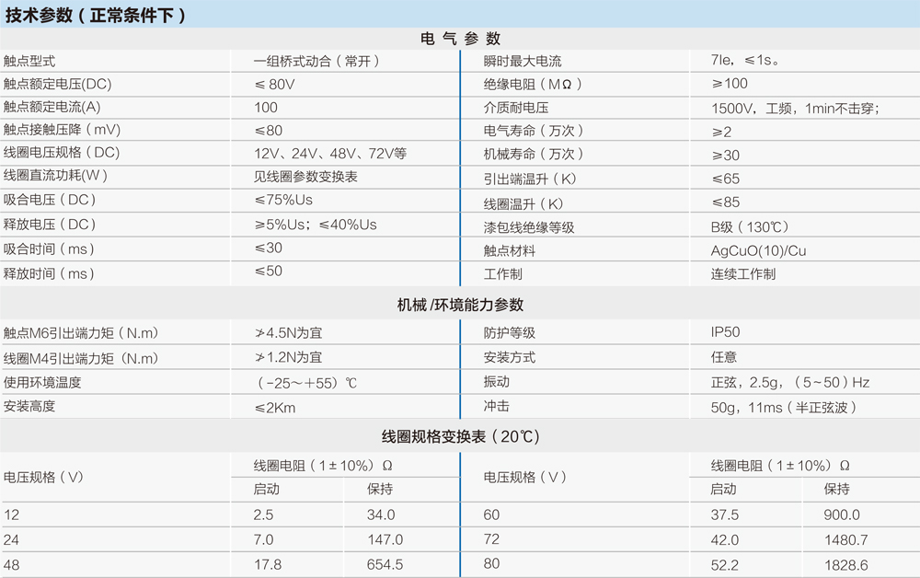The image size is (920, 578).
Task: Click the 线圈规格变换表（20℃）header
Action: 459,435
